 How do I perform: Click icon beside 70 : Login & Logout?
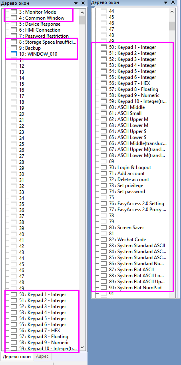104,167
